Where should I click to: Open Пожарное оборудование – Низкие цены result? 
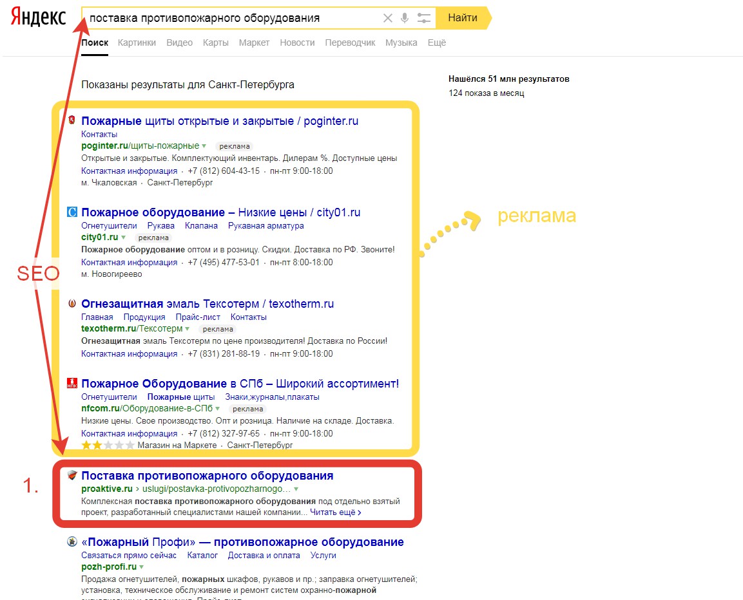pyautogui.click(x=220, y=212)
